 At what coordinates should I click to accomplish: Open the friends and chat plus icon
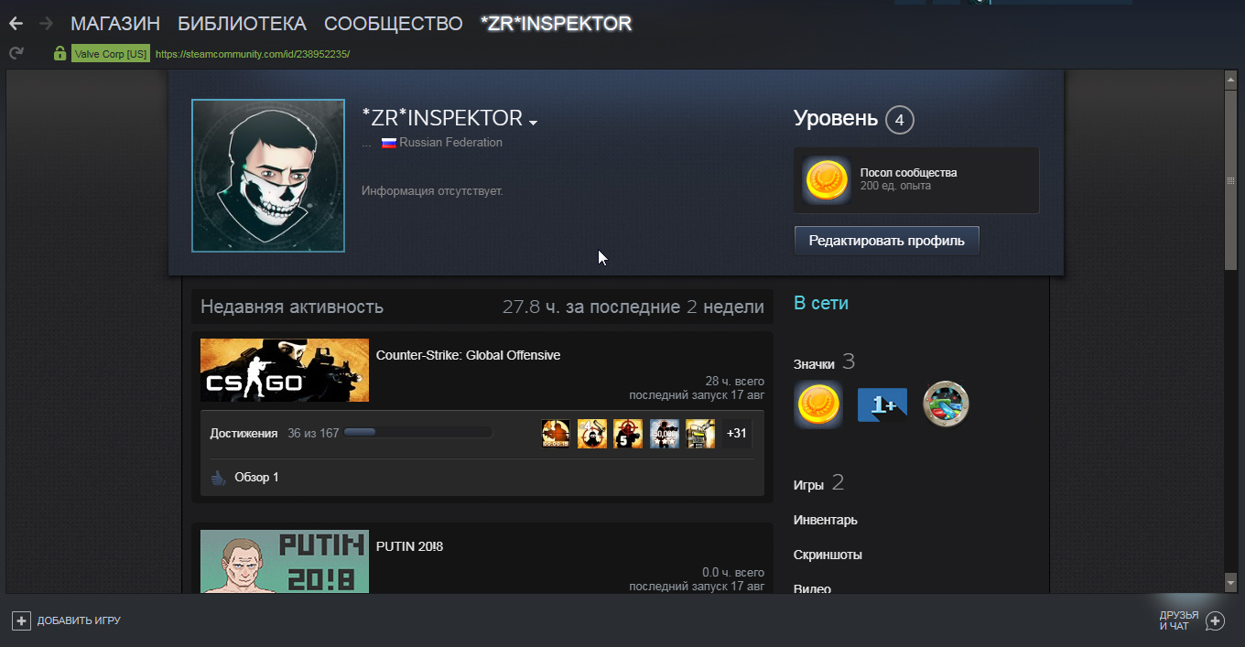point(1215,621)
